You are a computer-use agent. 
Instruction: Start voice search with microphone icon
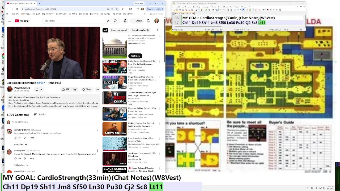[125, 21]
